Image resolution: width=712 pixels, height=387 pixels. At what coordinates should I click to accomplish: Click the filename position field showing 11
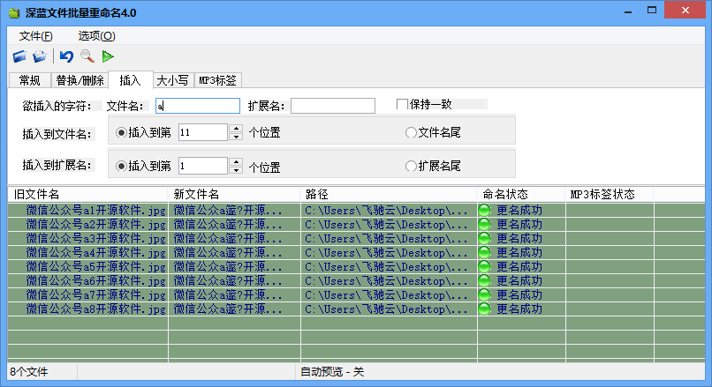click(x=203, y=132)
